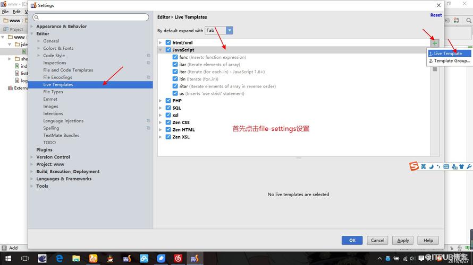This screenshot has height=265, width=473.
Task: Expand the Zen XSL group arrow
Action: (161, 137)
